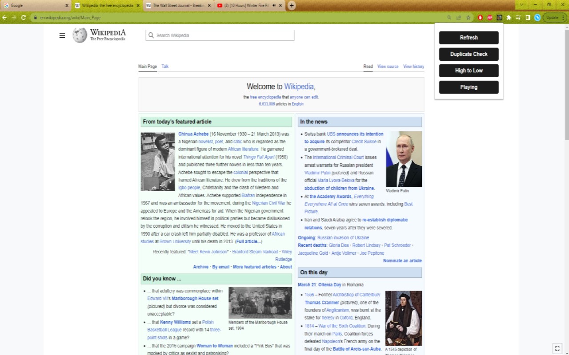Open the Marlborough House set group photo
This screenshot has width=569, height=355.
click(x=260, y=303)
